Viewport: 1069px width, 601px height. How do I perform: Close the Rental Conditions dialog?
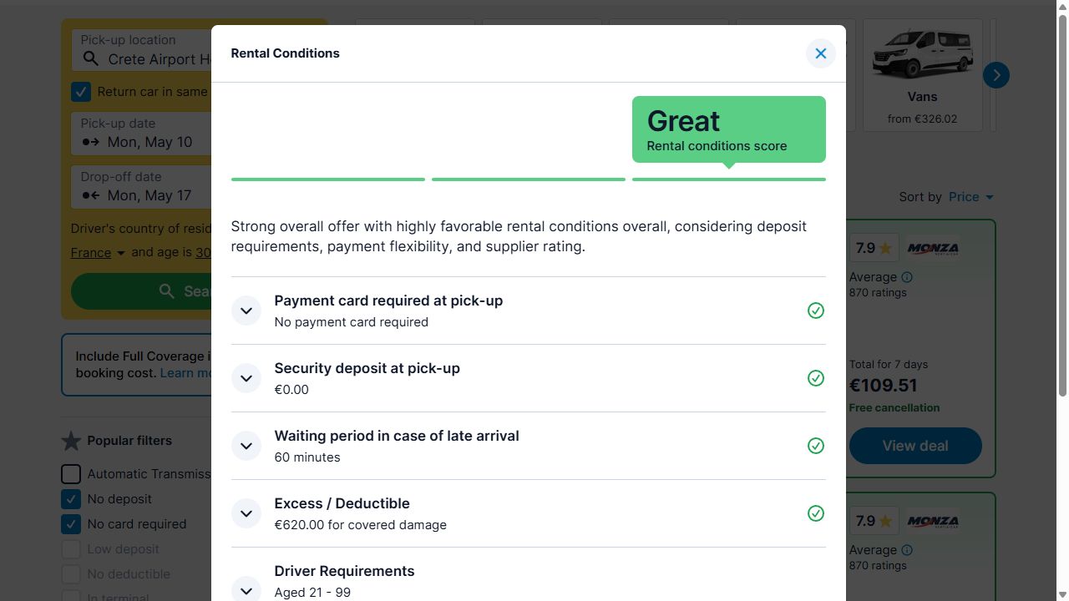tap(820, 53)
